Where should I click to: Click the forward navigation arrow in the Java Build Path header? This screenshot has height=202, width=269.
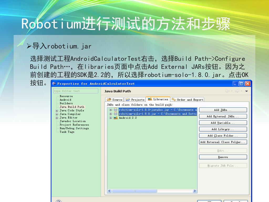pos(237,91)
